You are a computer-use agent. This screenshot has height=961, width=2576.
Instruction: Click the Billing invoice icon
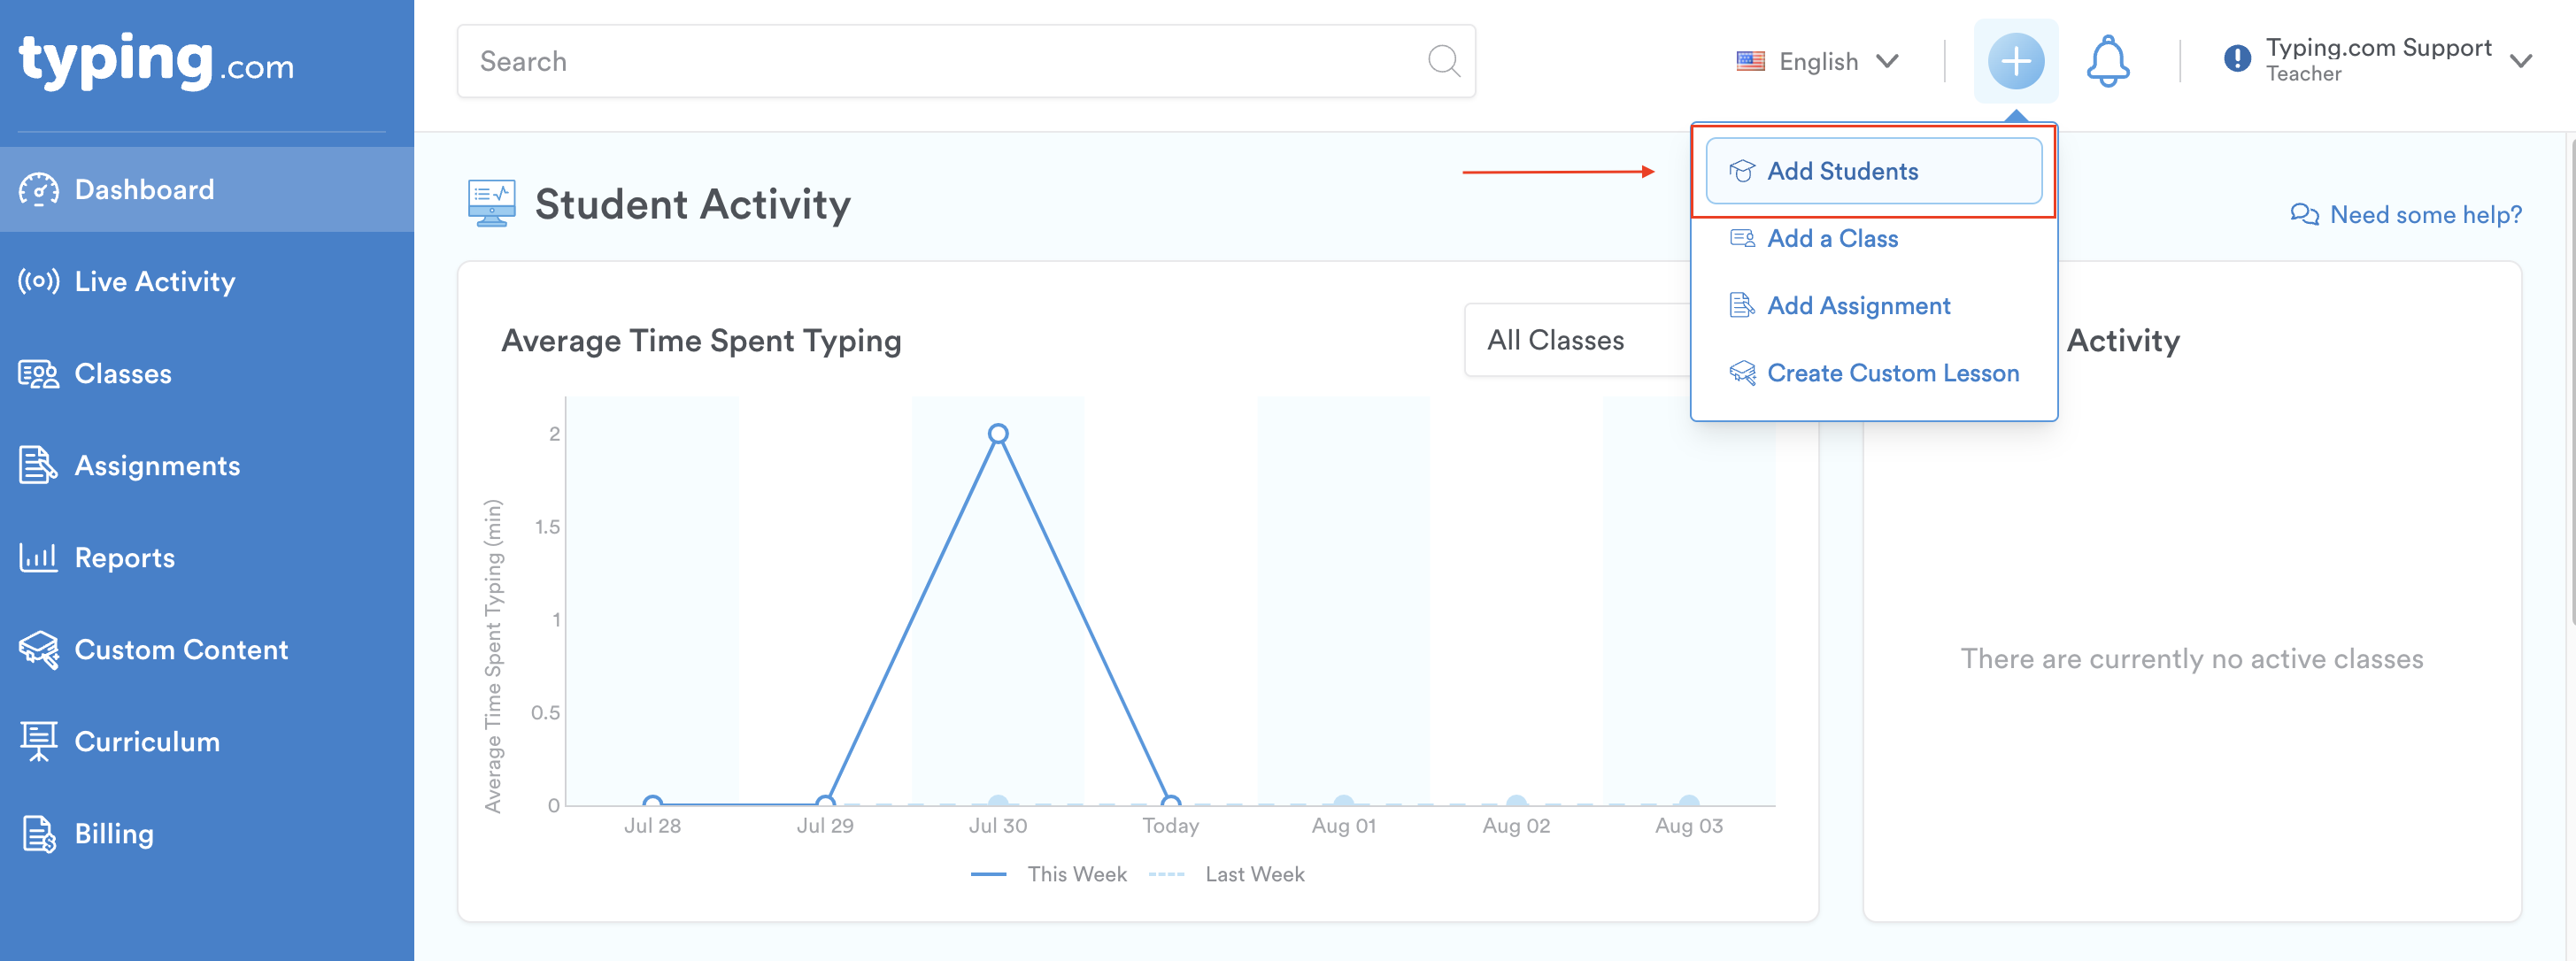click(x=39, y=833)
